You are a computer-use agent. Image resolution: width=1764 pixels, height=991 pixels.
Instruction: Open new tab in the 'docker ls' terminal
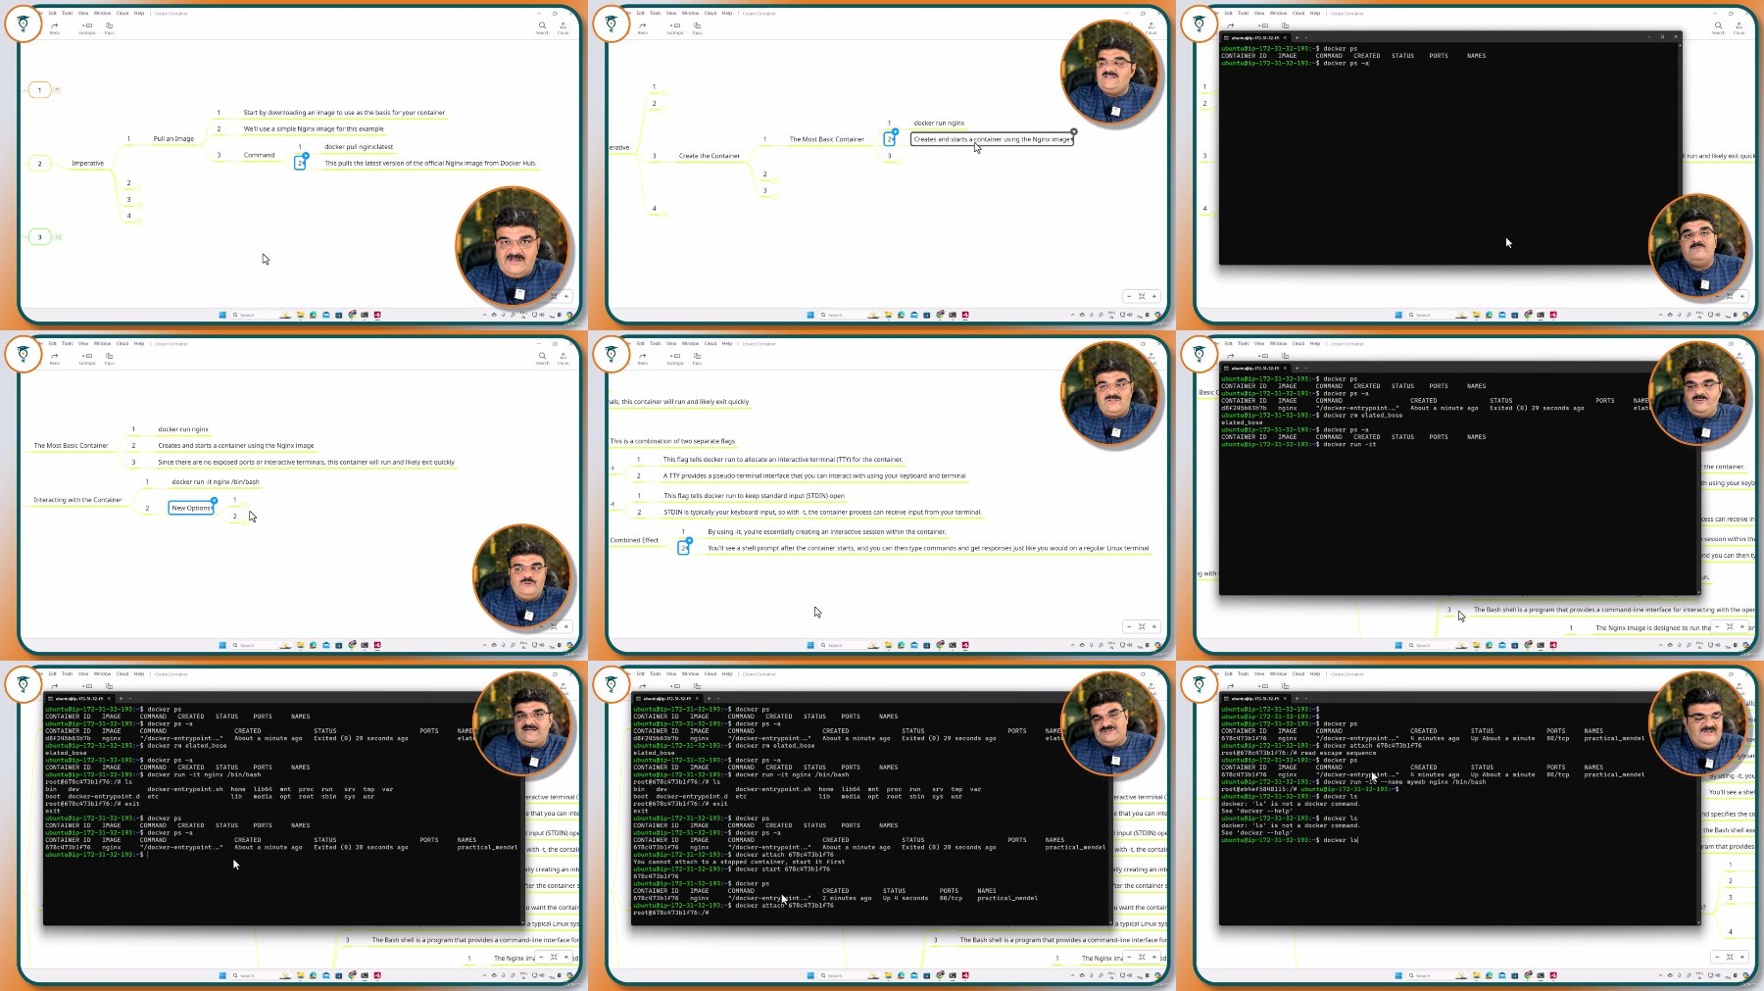(x=1297, y=698)
